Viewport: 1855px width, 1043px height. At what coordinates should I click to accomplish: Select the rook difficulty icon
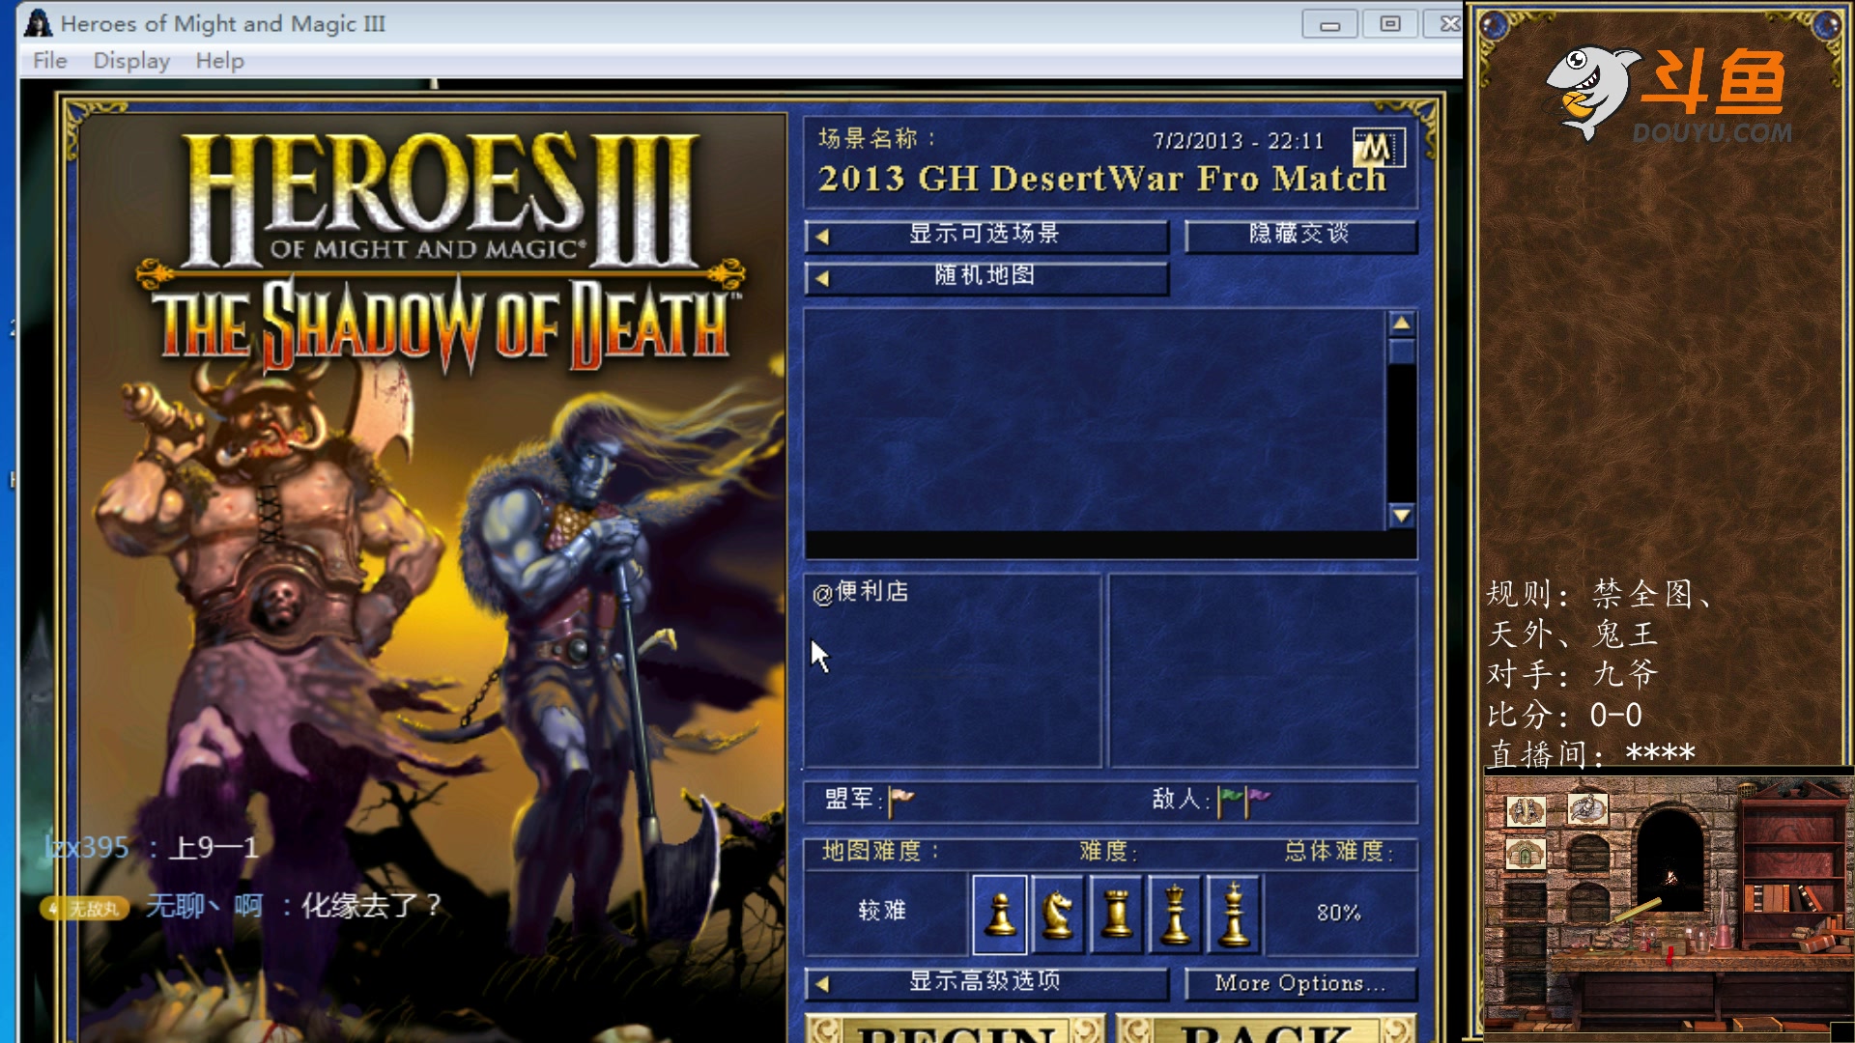pos(1116,913)
